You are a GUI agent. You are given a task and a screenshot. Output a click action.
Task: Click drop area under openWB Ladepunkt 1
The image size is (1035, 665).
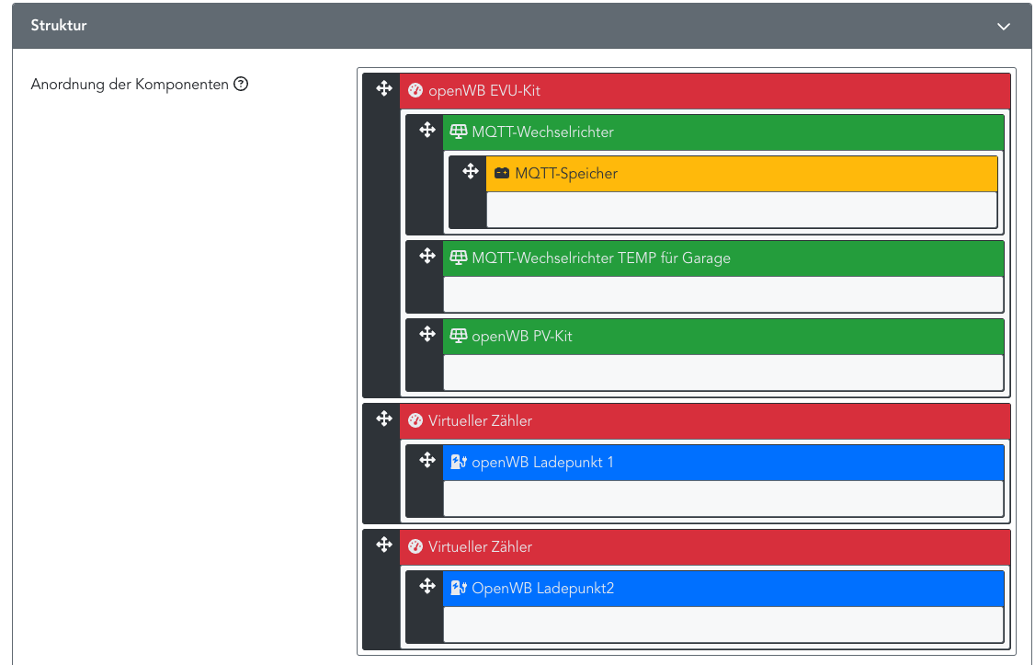tap(723, 499)
